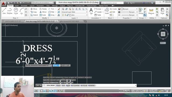Click the Linear dimension tool
The width and height of the screenshot is (172, 97).
tap(98, 9)
